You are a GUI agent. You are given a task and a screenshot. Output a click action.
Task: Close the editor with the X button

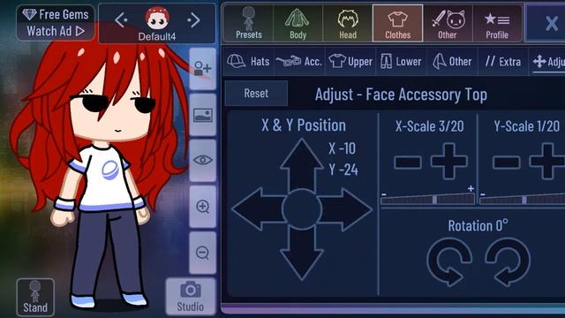551,24
